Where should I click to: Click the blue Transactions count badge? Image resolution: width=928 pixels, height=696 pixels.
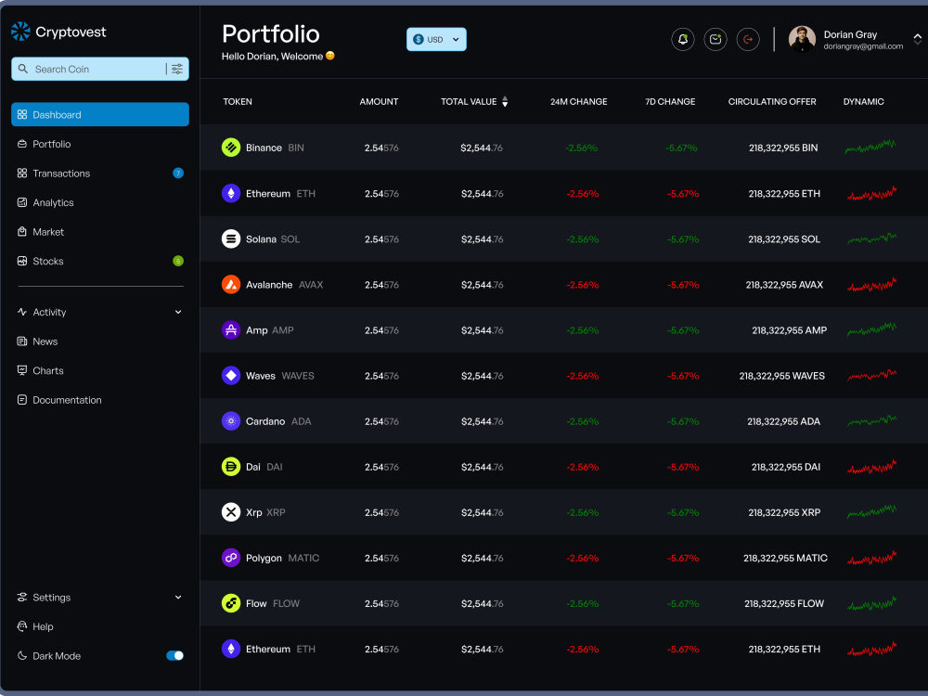[x=177, y=174]
